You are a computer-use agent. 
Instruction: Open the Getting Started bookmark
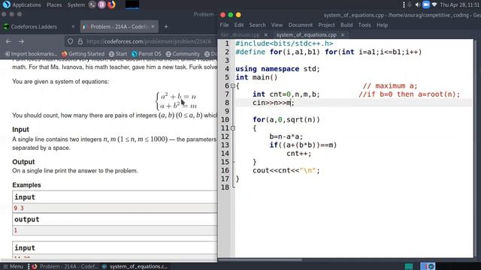click(83, 54)
